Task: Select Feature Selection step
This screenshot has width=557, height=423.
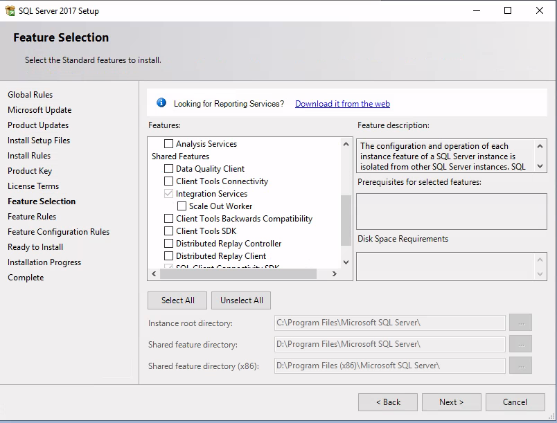Action: click(x=42, y=201)
